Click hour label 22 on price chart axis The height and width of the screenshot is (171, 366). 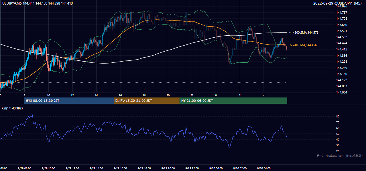pyautogui.click(x=192, y=95)
